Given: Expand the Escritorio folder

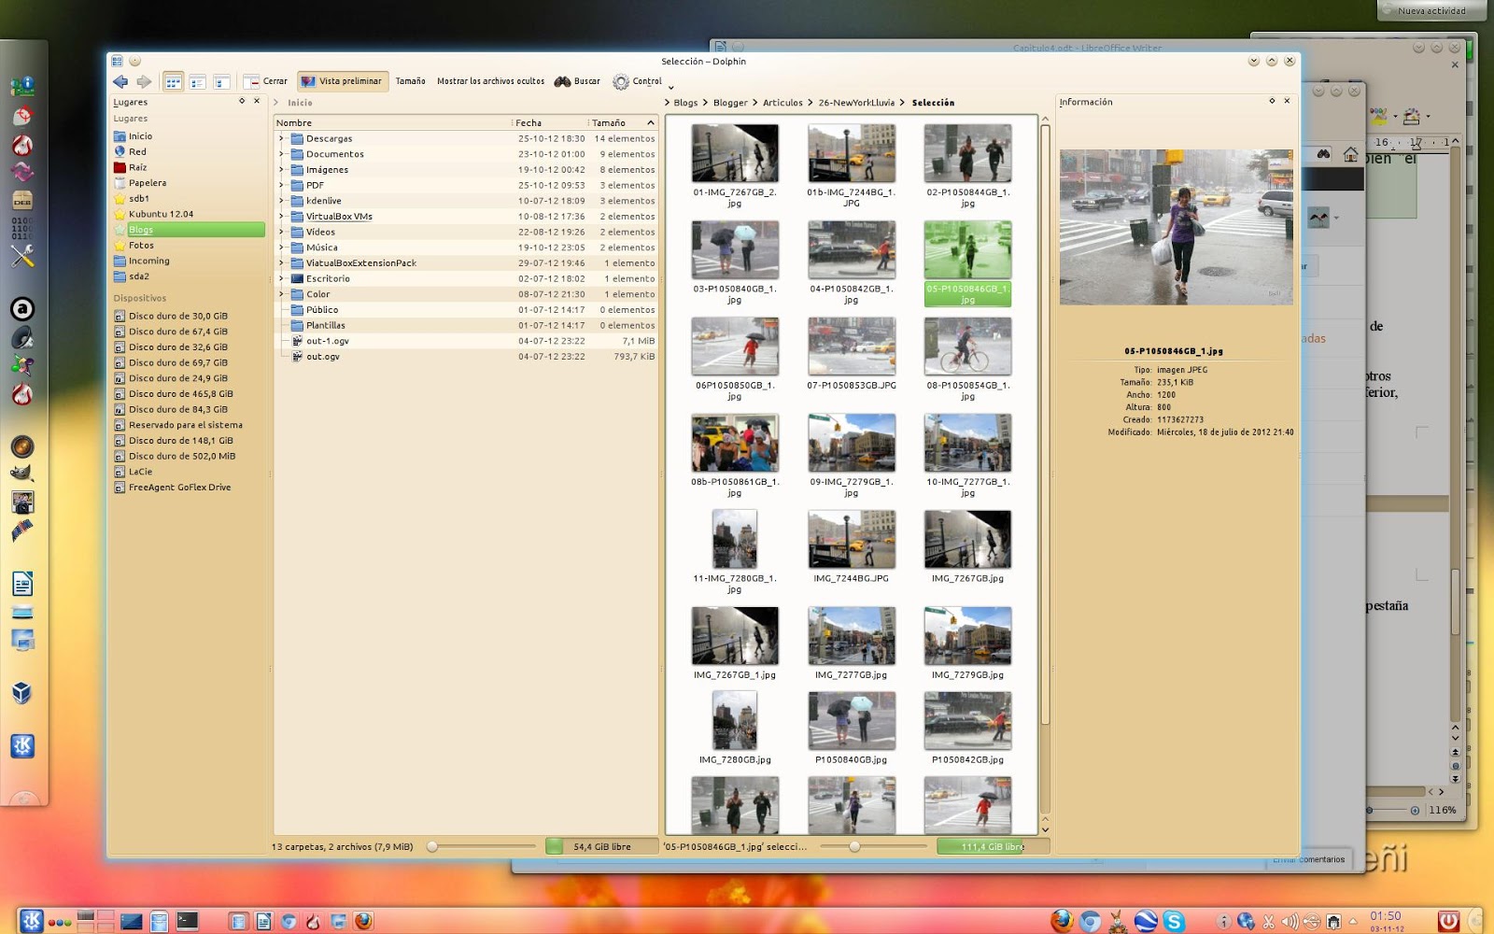Looking at the screenshot, I should click(281, 278).
